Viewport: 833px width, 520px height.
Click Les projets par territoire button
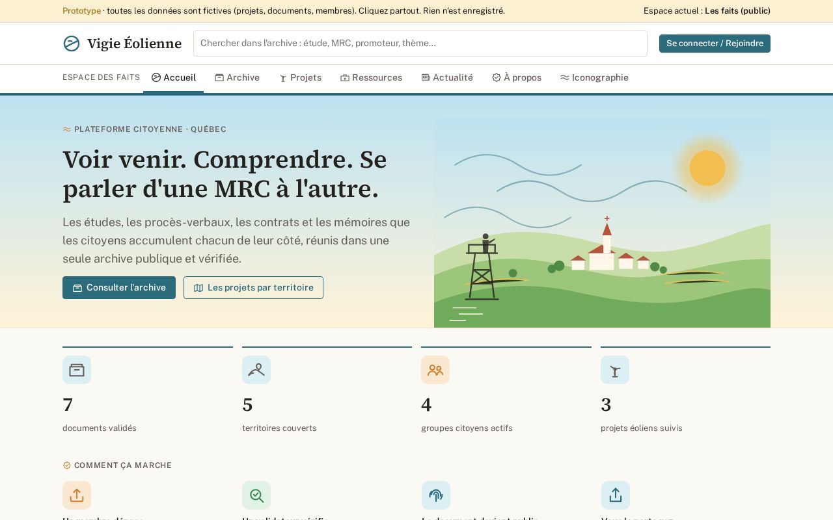(253, 288)
